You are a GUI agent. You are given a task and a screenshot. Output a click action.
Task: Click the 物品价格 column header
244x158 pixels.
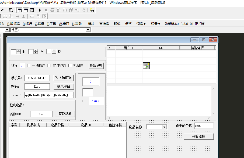tap(57, 125)
